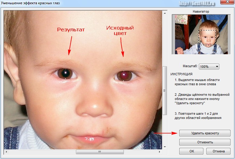This screenshot has width=235, height=159.
Task: Confirm with the OK button
Action: pos(191,151)
